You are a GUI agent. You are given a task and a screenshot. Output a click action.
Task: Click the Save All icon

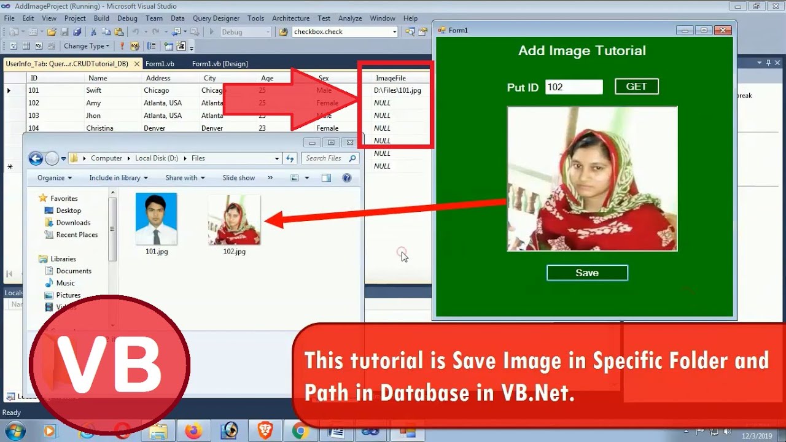point(77,31)
